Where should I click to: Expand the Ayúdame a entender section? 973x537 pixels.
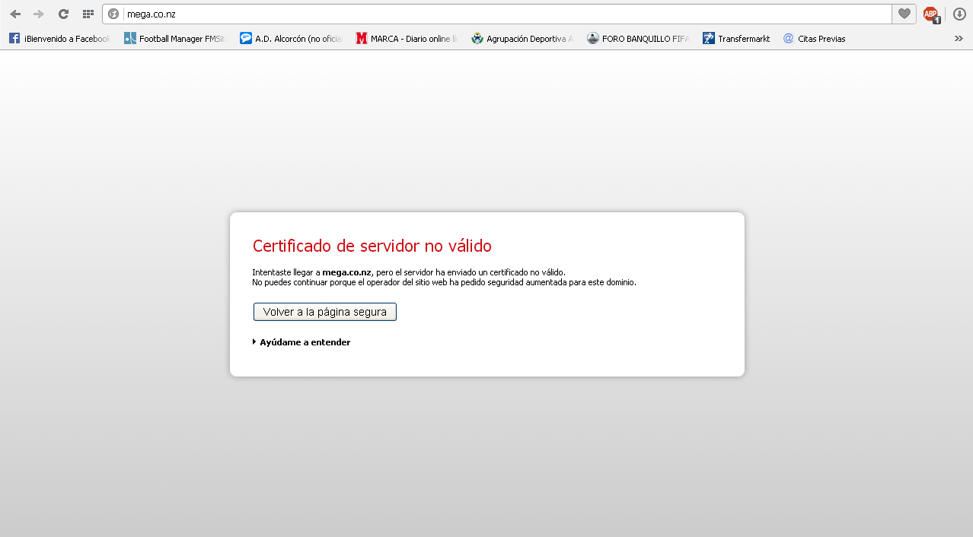[301, 342]
